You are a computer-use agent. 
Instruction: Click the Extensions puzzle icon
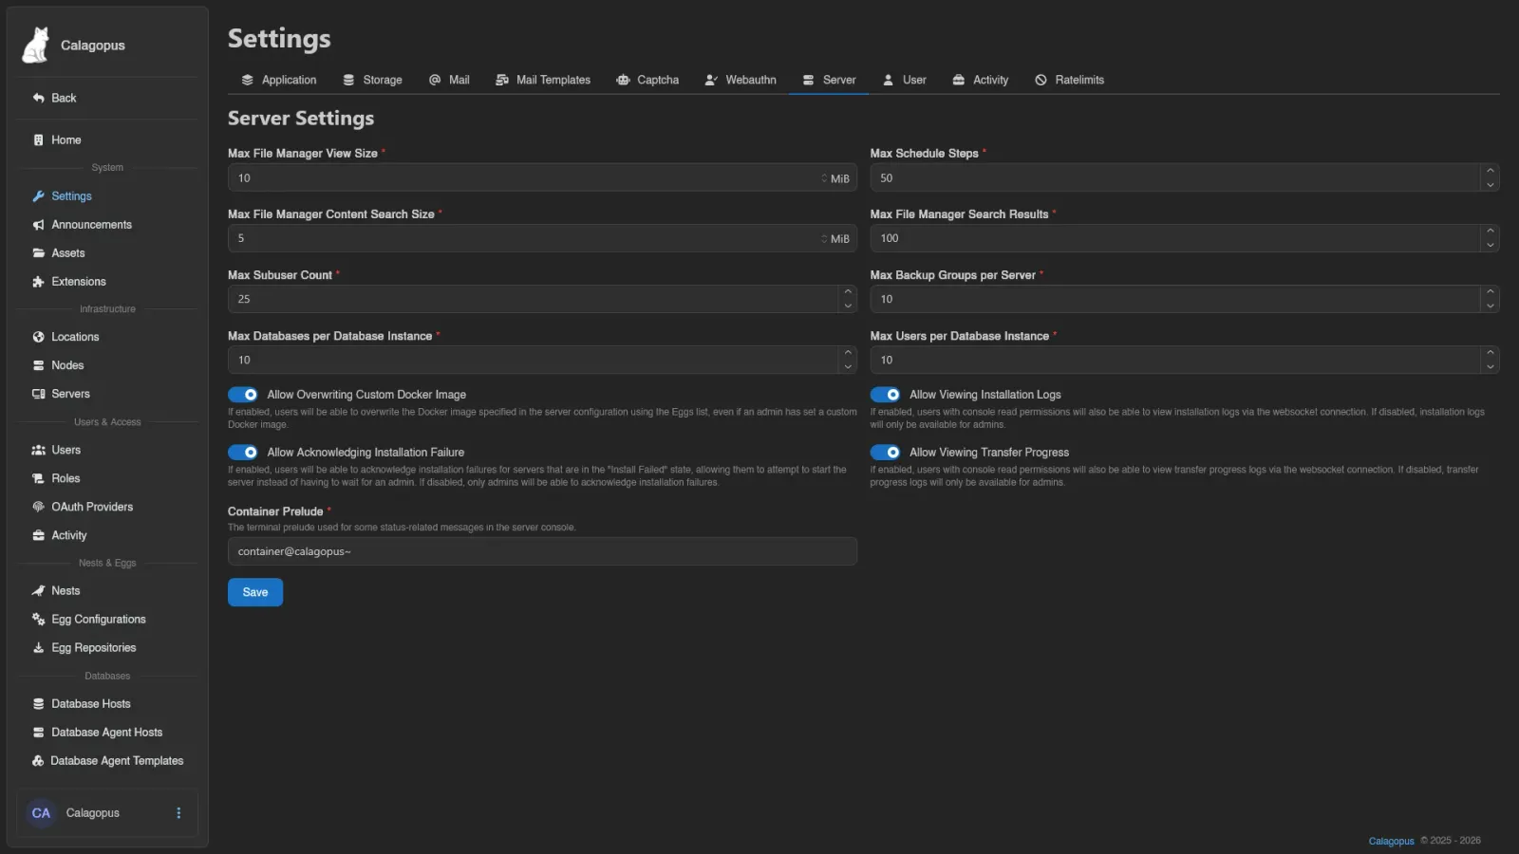pos(39,282)
